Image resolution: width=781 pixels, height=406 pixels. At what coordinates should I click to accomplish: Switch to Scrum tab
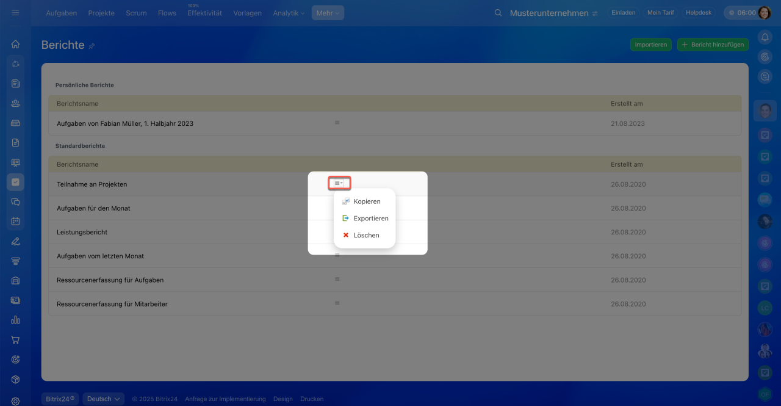pyautogui.click(x=136, y=13)
